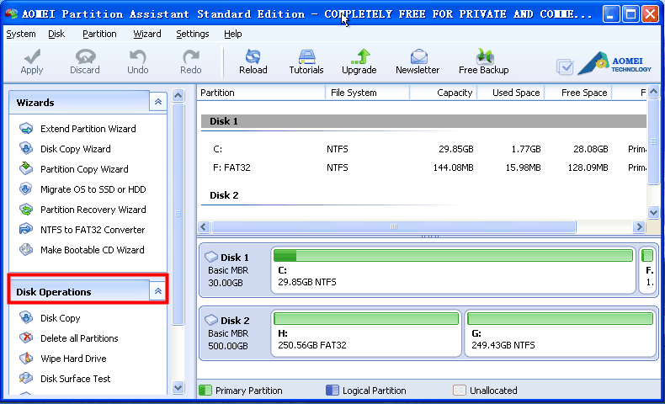Click the AOMEI Technology logo
Viewport: 665px width, 404px height.
click(x=614, y=64)
